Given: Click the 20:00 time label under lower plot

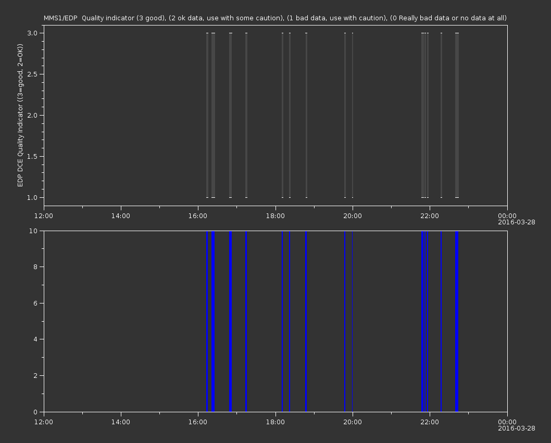Looking at the screenshot, I should (353, 422).
